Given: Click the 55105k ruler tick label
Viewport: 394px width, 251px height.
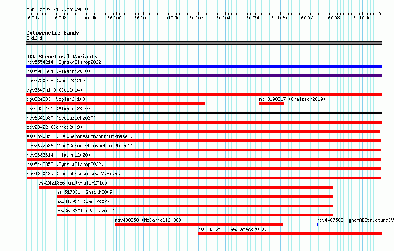Looking at the screenshot, I should pyautogui.click(x=252, y=18).
